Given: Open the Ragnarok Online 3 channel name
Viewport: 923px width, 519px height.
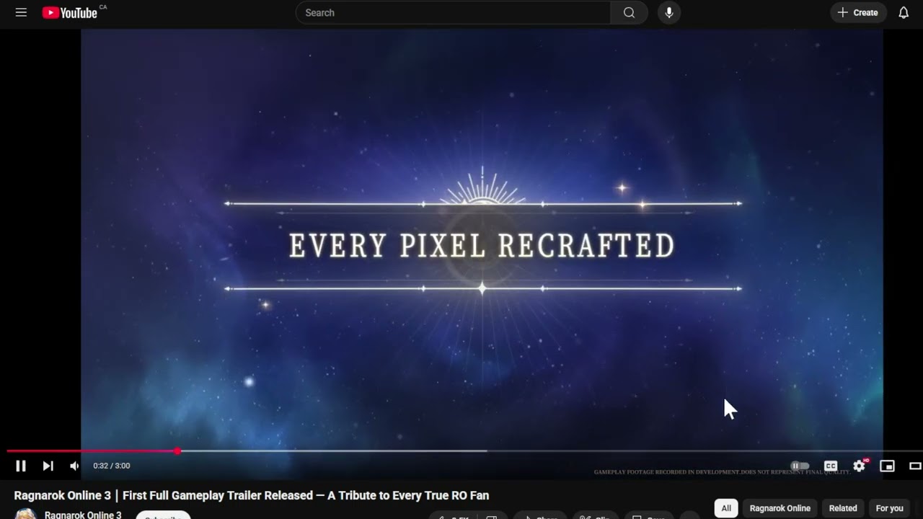Looking at the screenshot, I should click(x=83, y=515).
